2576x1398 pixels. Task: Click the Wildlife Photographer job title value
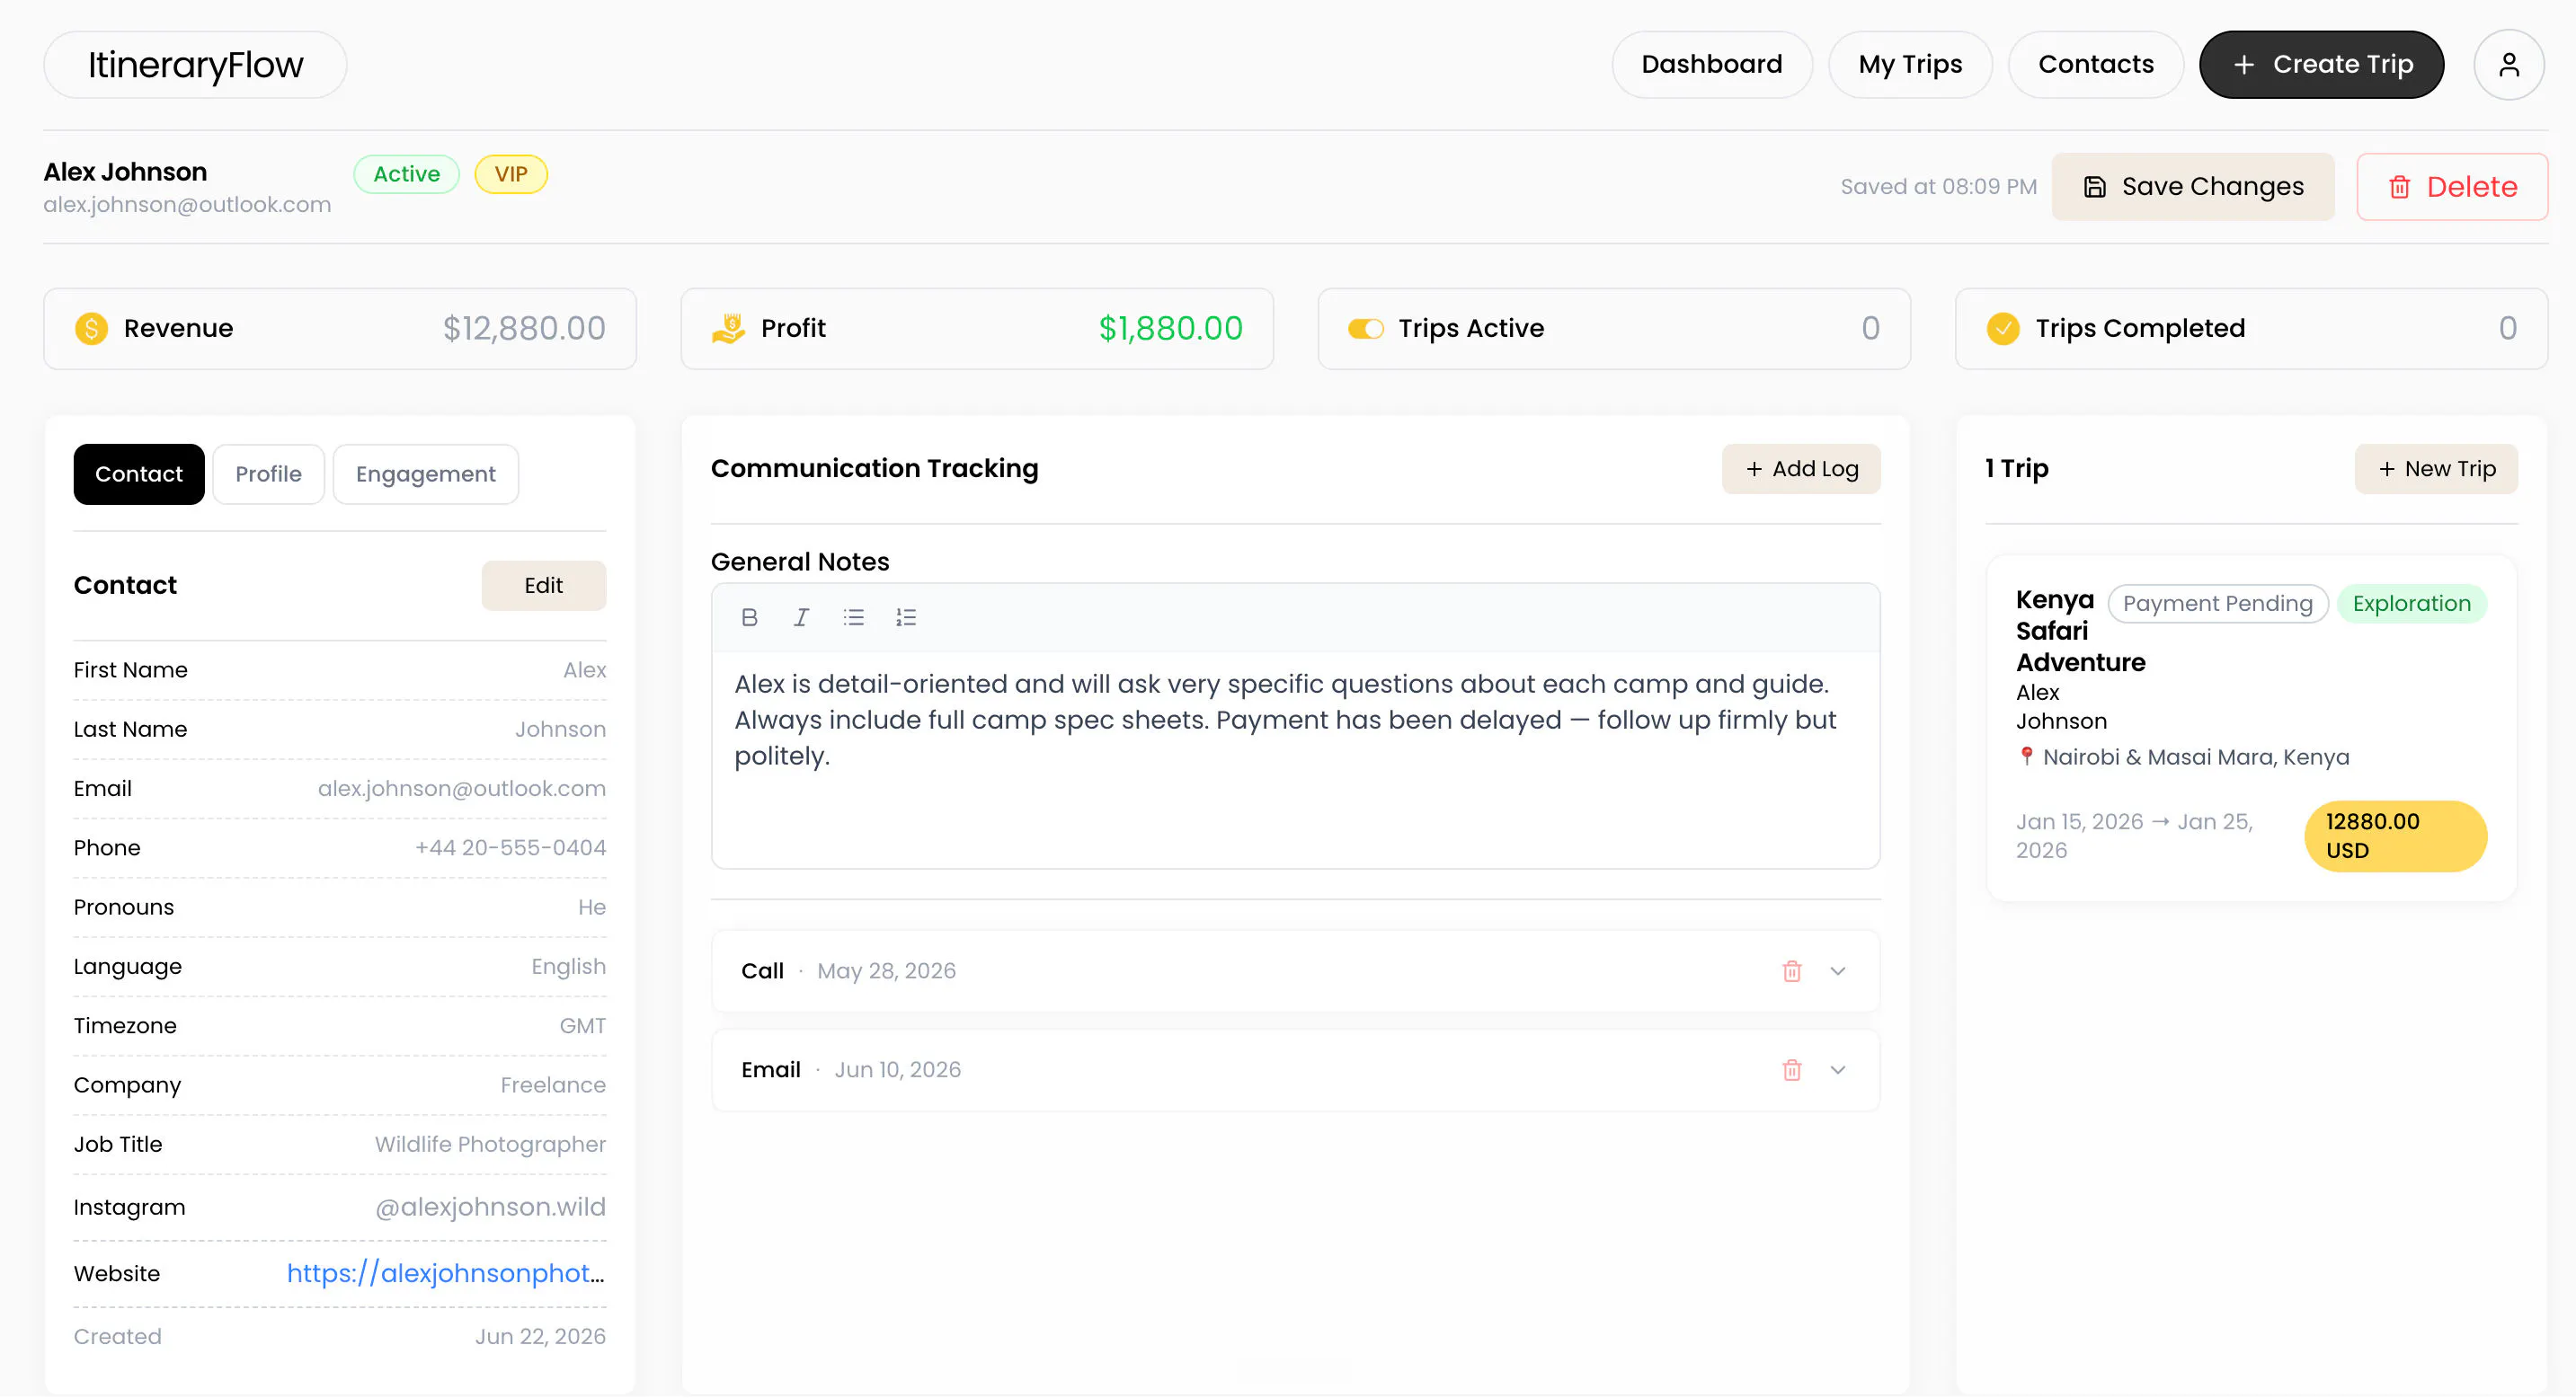pyautogui.click(x=490, y=1146)
